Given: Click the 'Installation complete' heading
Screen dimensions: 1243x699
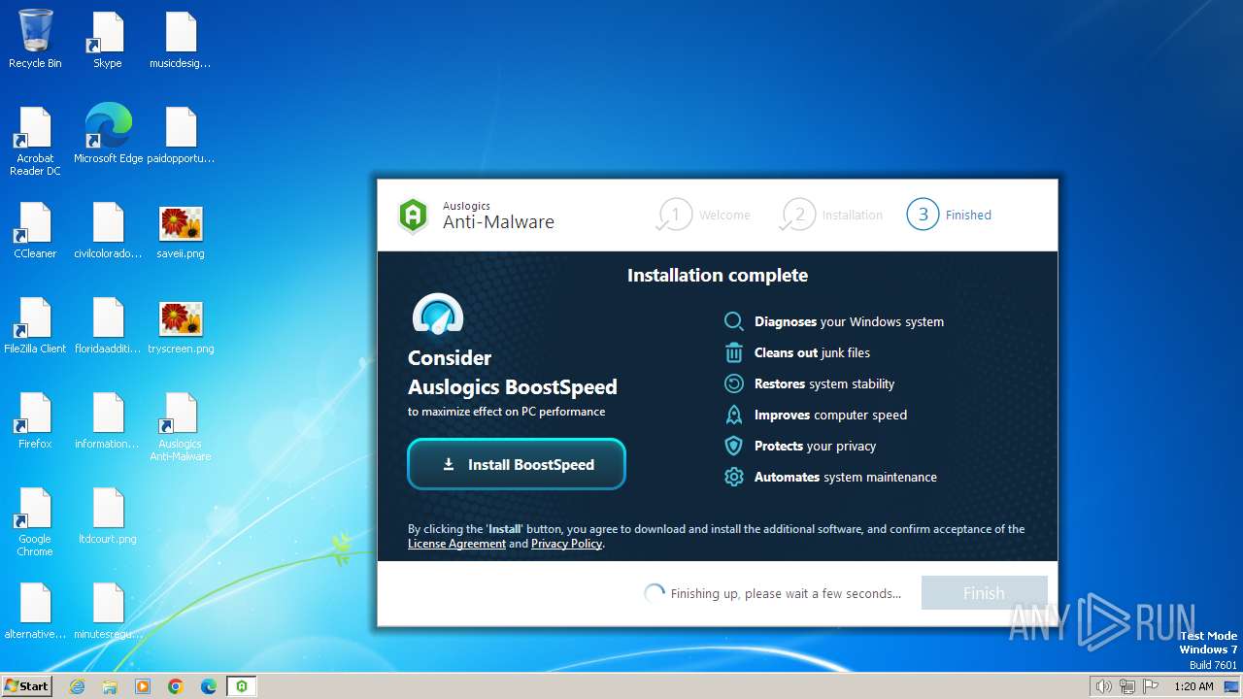Looking at the screenshot, I should click(718, 276).
